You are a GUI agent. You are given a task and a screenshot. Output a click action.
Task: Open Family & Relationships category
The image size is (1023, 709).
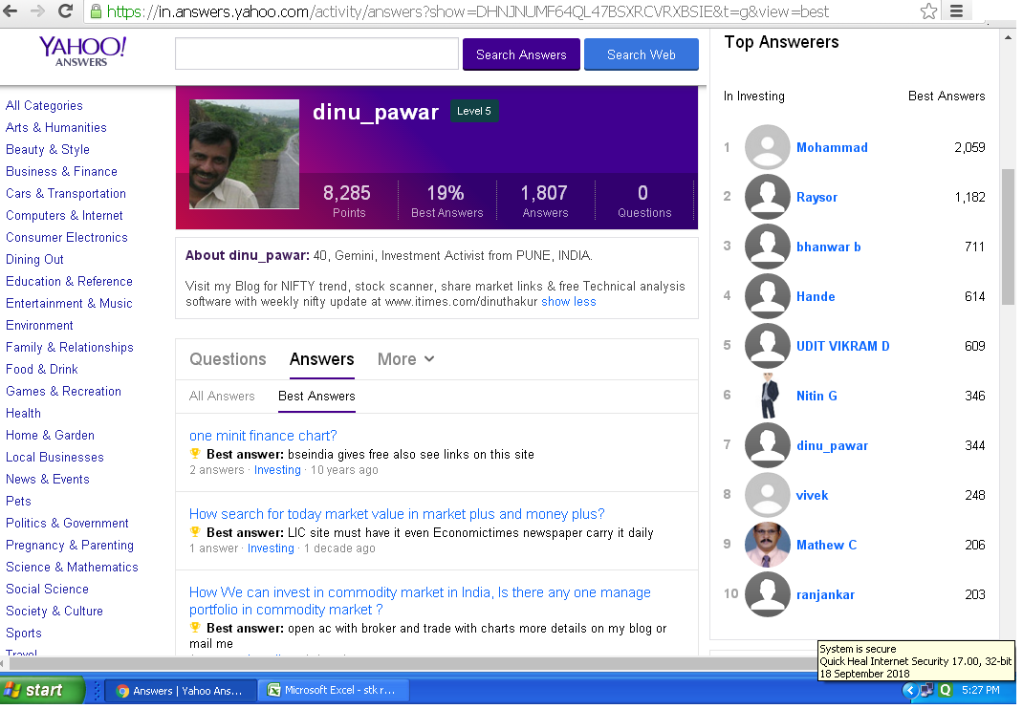pos(69,347)
